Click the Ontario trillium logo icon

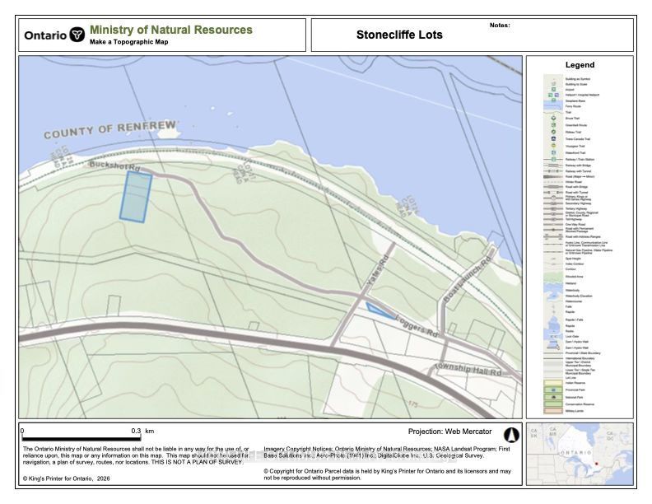point(77,34)
